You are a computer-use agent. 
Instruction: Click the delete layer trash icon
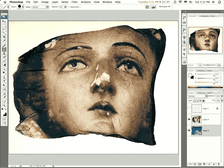[x=219, y=163]
